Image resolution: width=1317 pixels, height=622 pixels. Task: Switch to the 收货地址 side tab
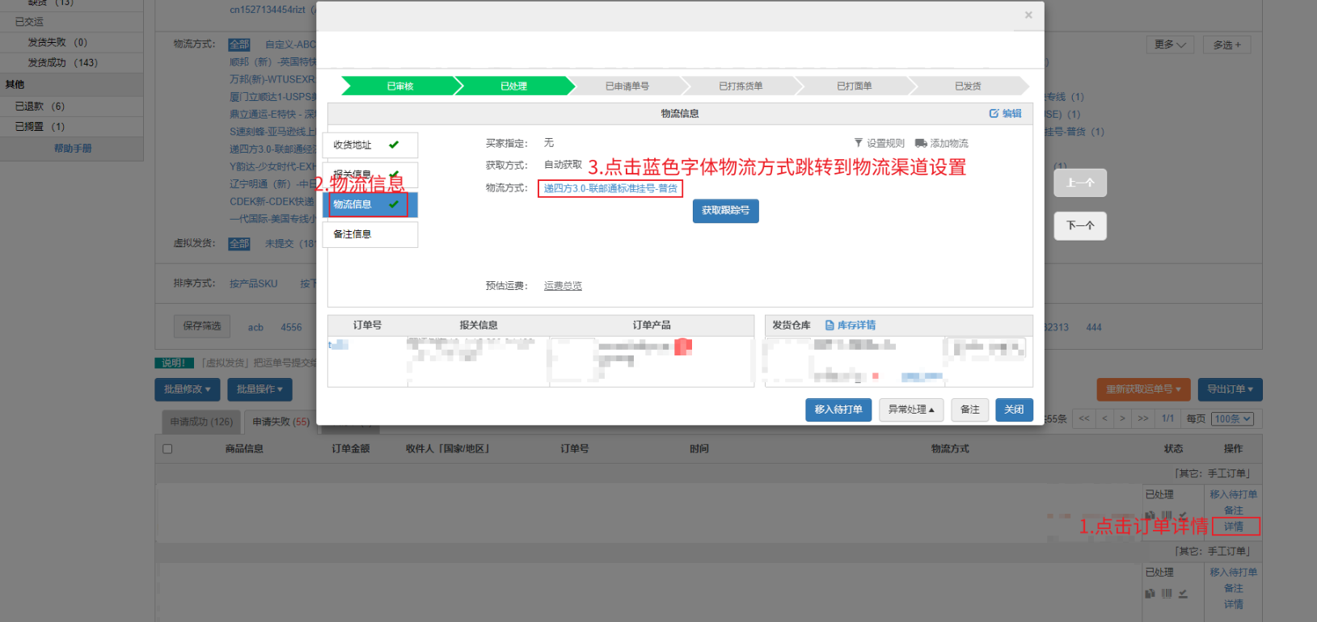369,145
